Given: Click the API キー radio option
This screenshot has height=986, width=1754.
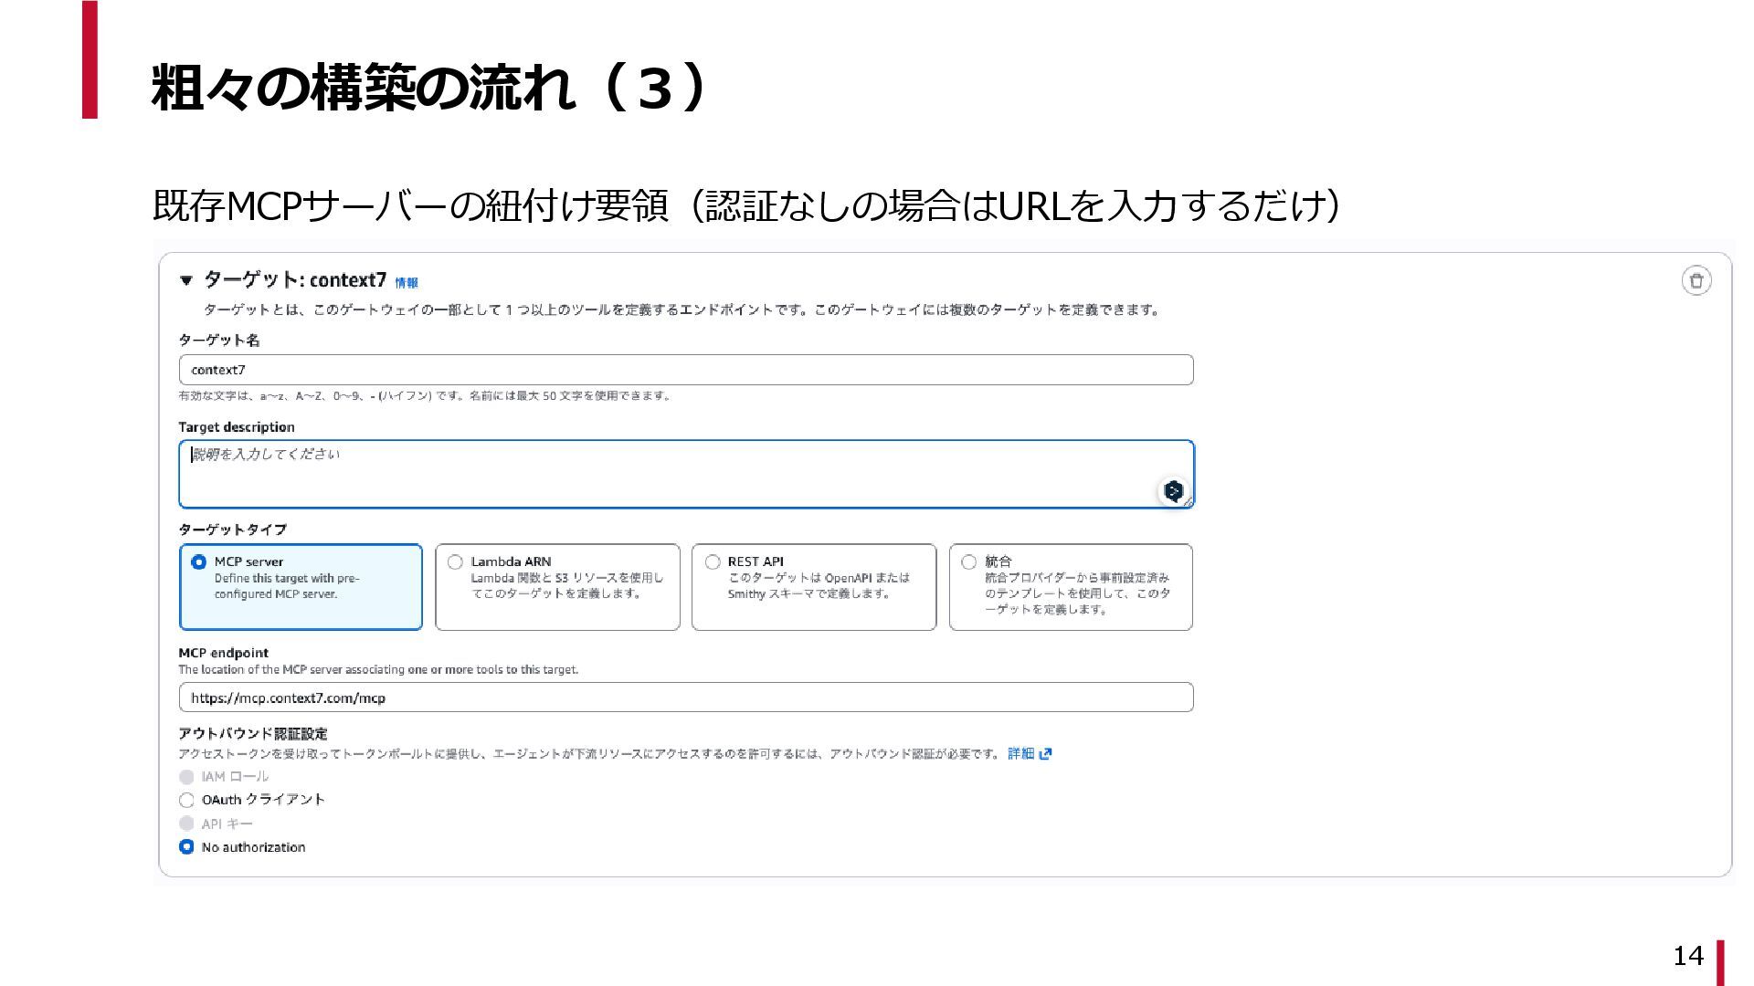Looking at the screenshot, I should (187, 823).
